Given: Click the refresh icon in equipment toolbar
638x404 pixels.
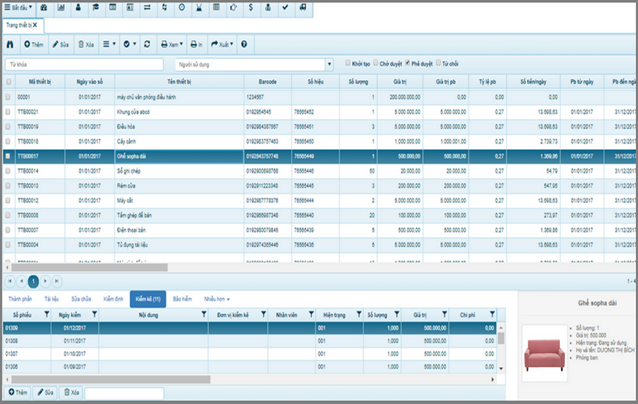Looking at the screenshot, I should point(147,45).
